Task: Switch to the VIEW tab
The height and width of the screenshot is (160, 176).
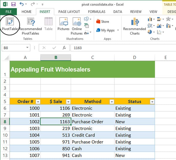Action: tap(153, 12)
